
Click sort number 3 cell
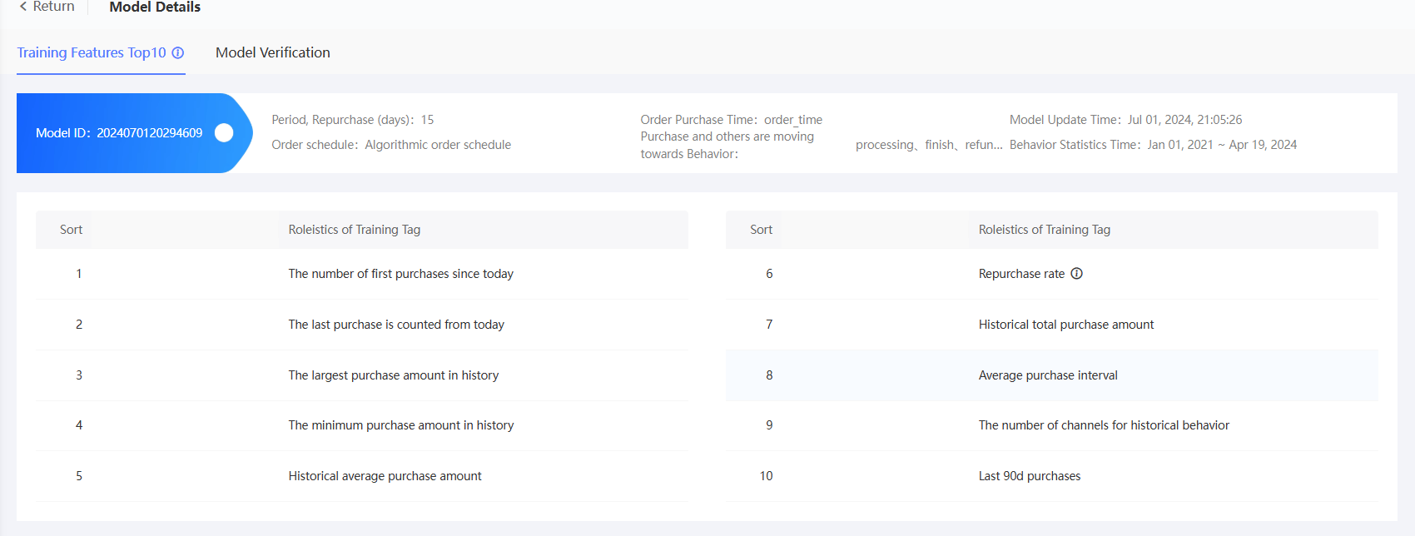[79, 375]
